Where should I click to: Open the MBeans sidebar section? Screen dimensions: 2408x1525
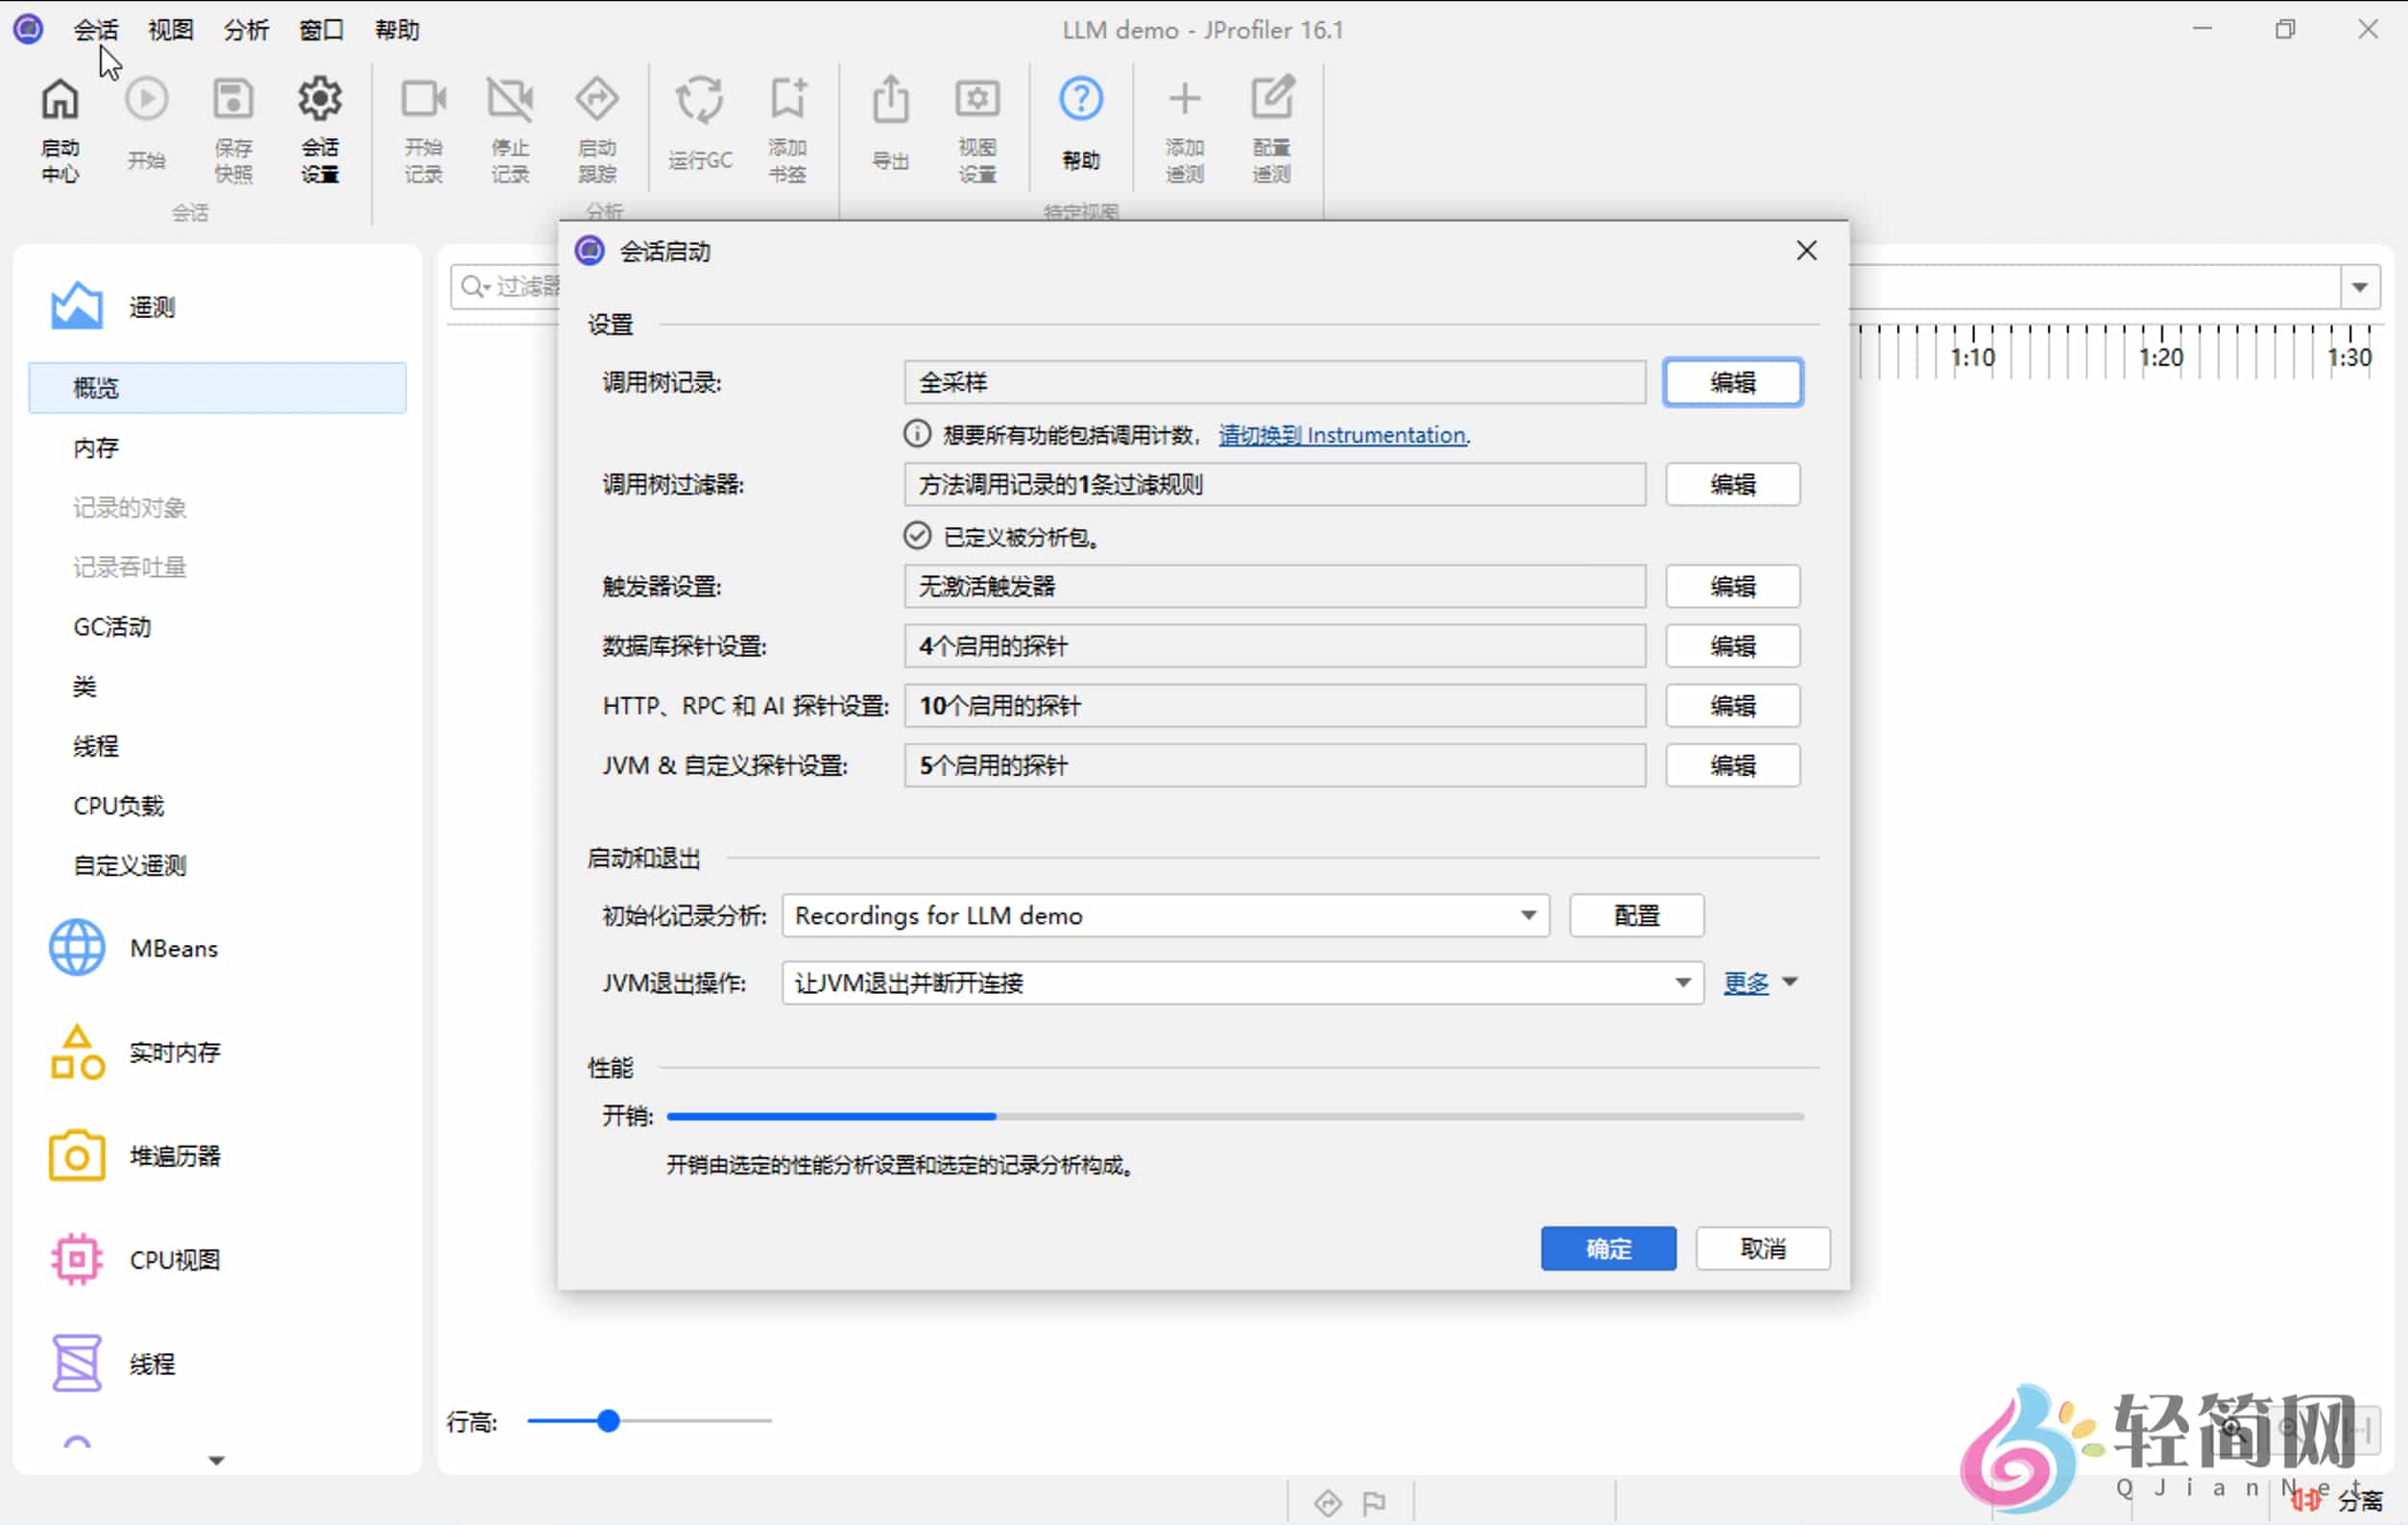133,947
